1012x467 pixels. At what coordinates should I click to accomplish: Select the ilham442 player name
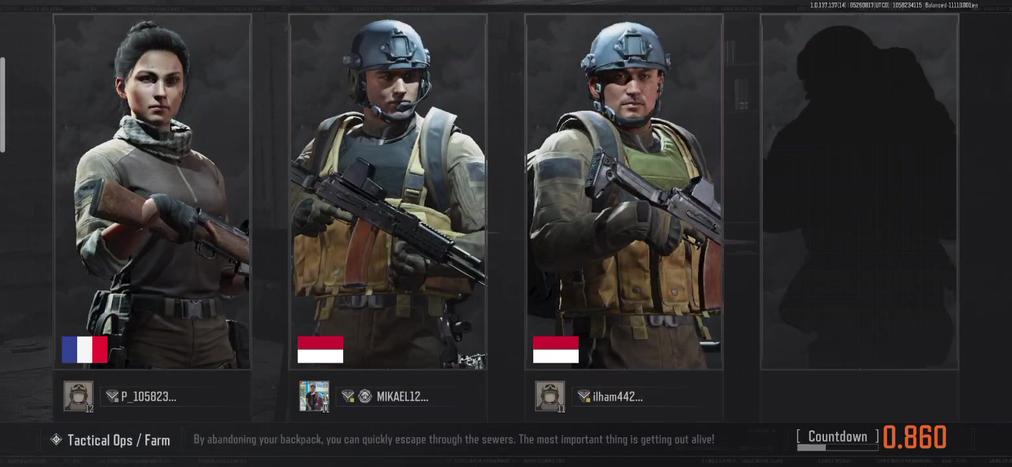tap(618, 396)
